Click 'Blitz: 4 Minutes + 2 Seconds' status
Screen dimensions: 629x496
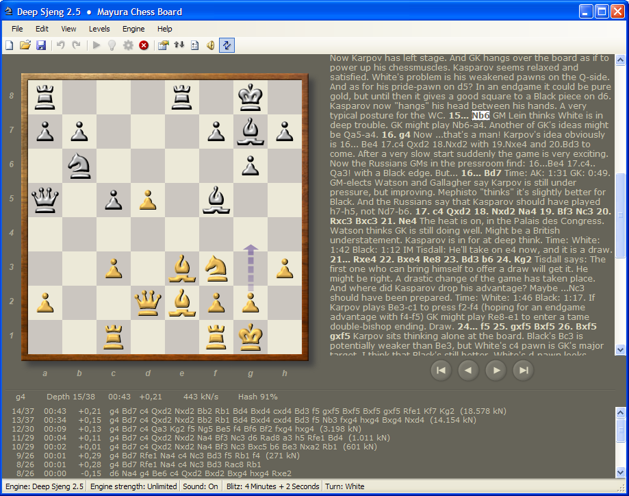pos(273,486)
